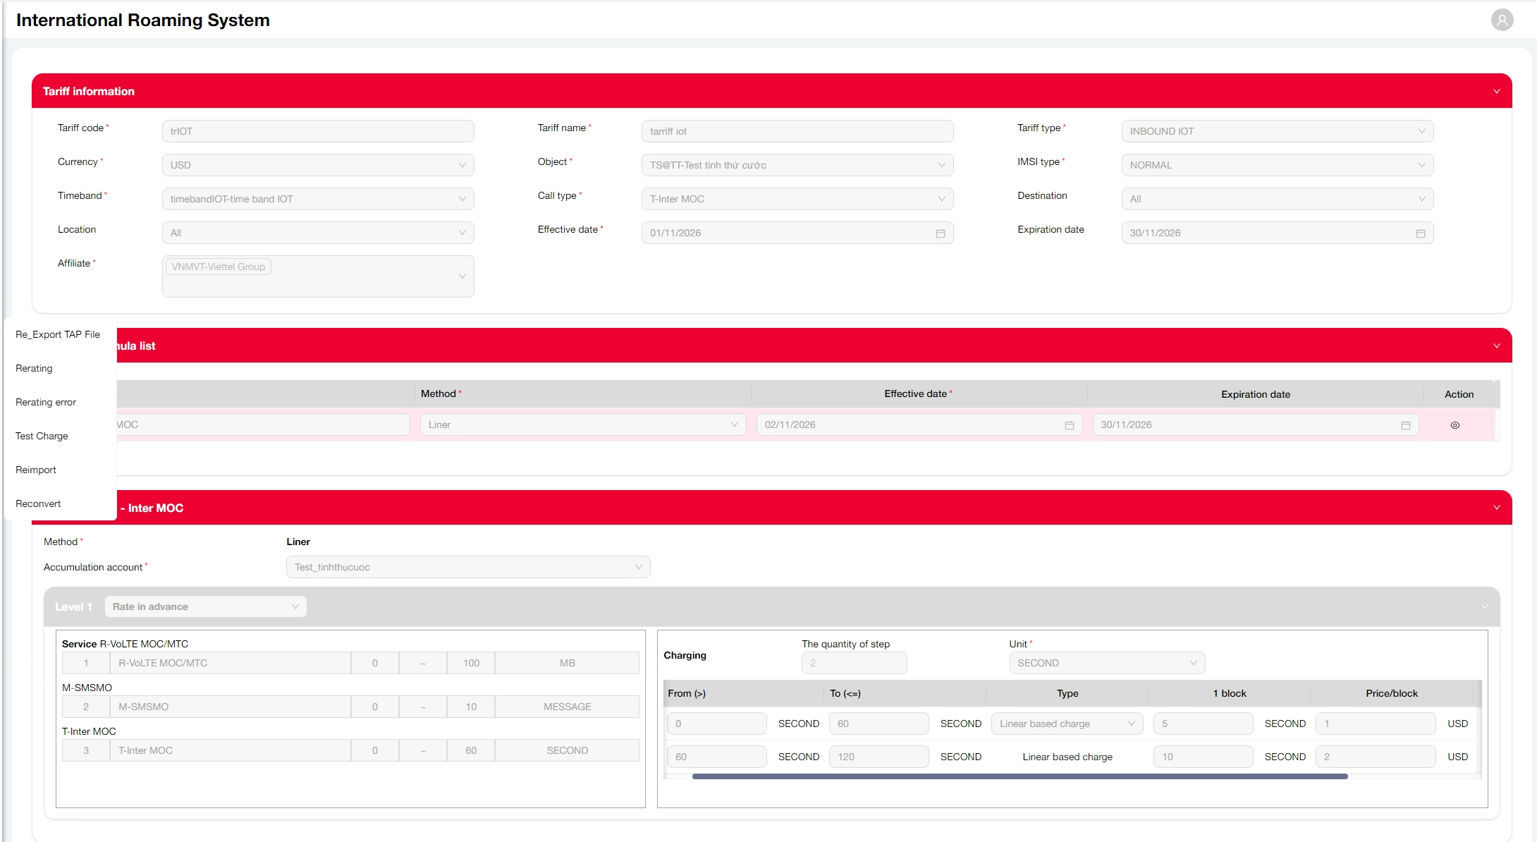This screenshot has height=842, width=1537.
Task: Click the Expiration date calendar icon in Tariff information
Action: pos(1420,233)
